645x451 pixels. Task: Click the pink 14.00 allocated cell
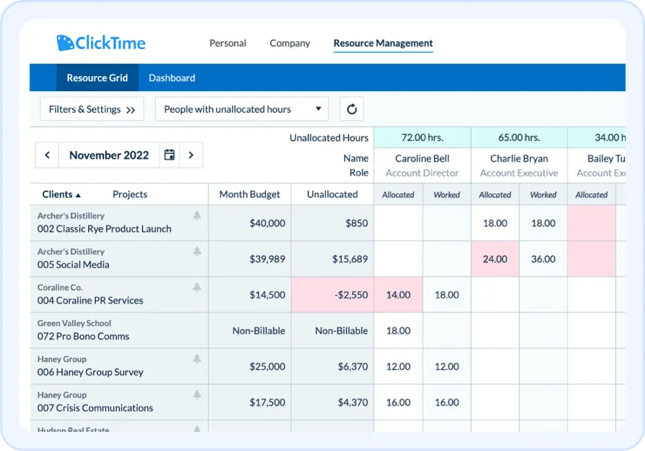398,295
